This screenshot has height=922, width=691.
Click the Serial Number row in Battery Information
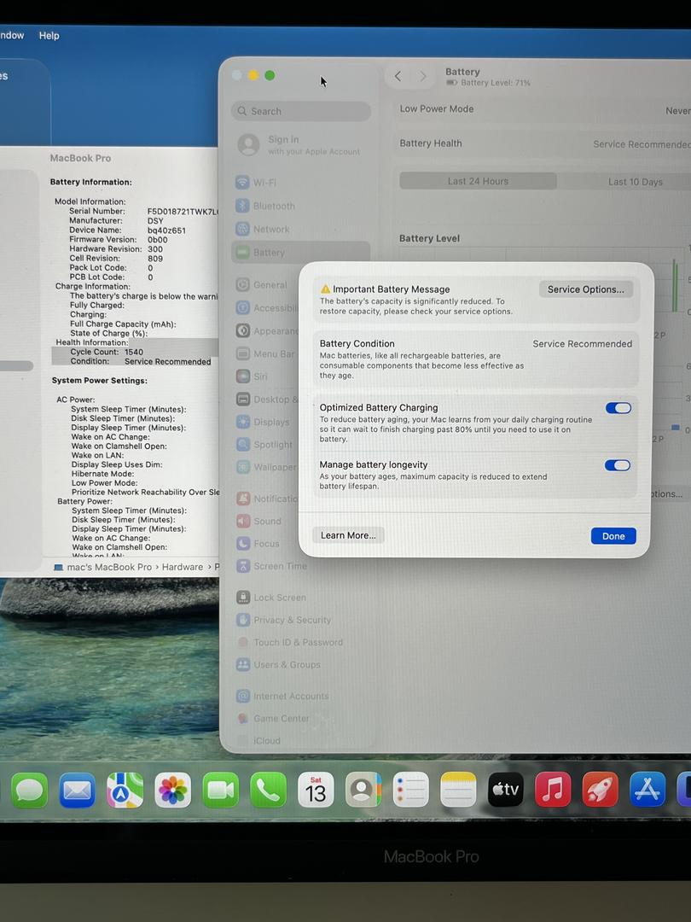143,211
